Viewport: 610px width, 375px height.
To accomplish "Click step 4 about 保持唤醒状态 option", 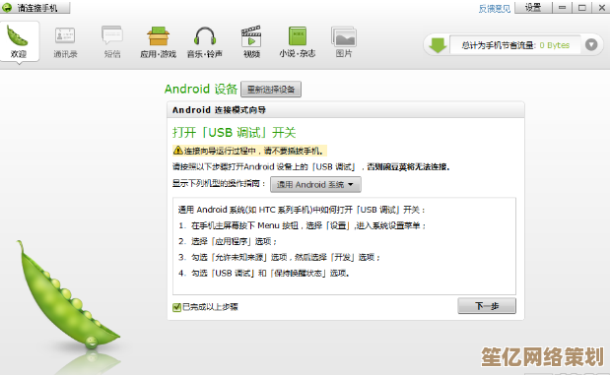I will [264, 274].
